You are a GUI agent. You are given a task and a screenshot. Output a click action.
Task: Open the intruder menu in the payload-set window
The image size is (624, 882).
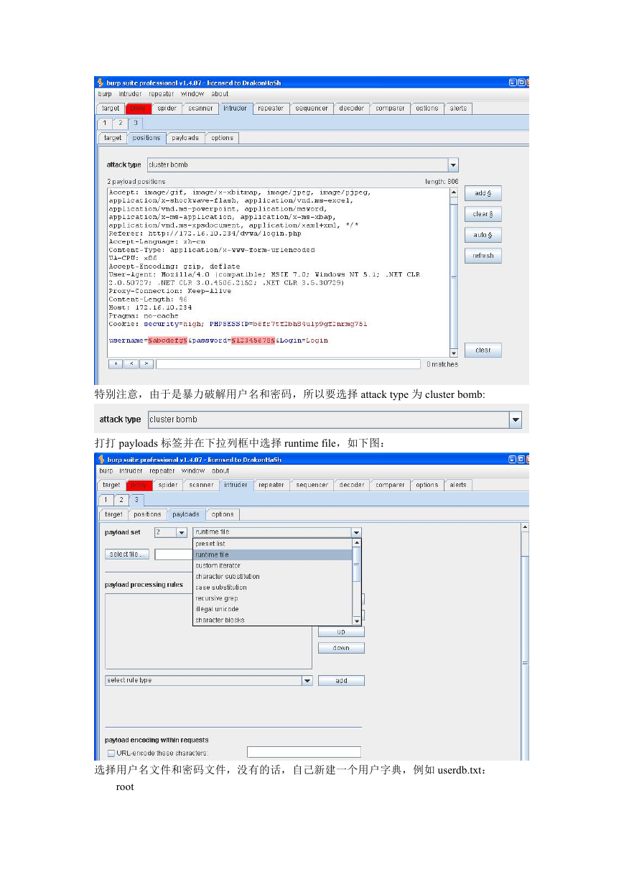coord(130,471)
